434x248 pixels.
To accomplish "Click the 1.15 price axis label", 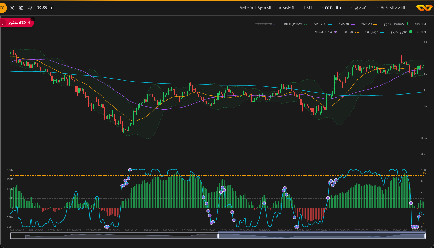I will (424, 74).
